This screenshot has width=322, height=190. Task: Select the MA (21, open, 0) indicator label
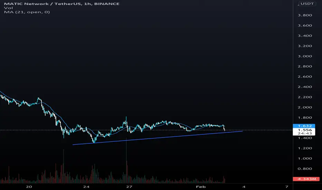tap(27, 12)
